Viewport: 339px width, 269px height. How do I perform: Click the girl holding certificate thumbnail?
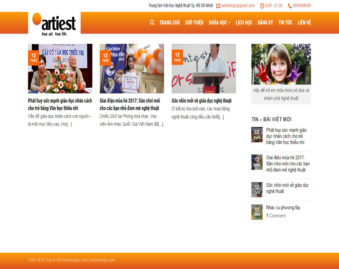coord(132,69)
